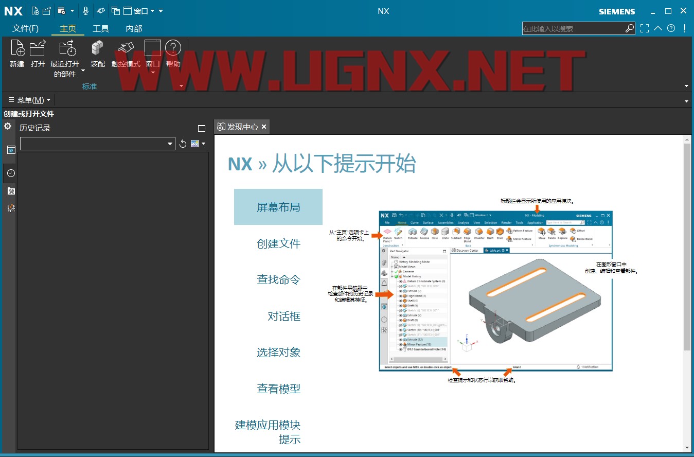This screenshot has height=457, width=694.
Task: Open the quick access toolbar overflow arrow
Action: point(161,11)
